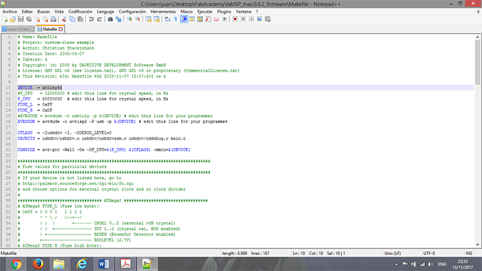This screenshot has height=271, width=482.
Task: Click the vertical scrollbar thumb
Action: tap(477, 62)
